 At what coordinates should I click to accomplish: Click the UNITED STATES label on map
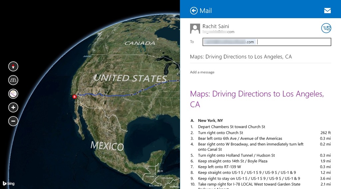point(130,78)
